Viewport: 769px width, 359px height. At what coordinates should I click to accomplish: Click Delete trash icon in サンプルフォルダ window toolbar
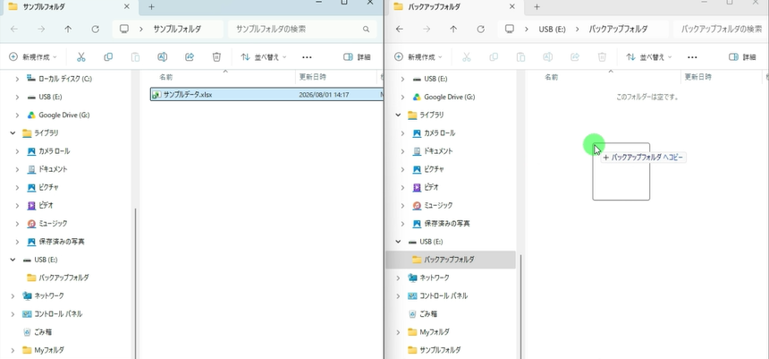tap(216, 57)
